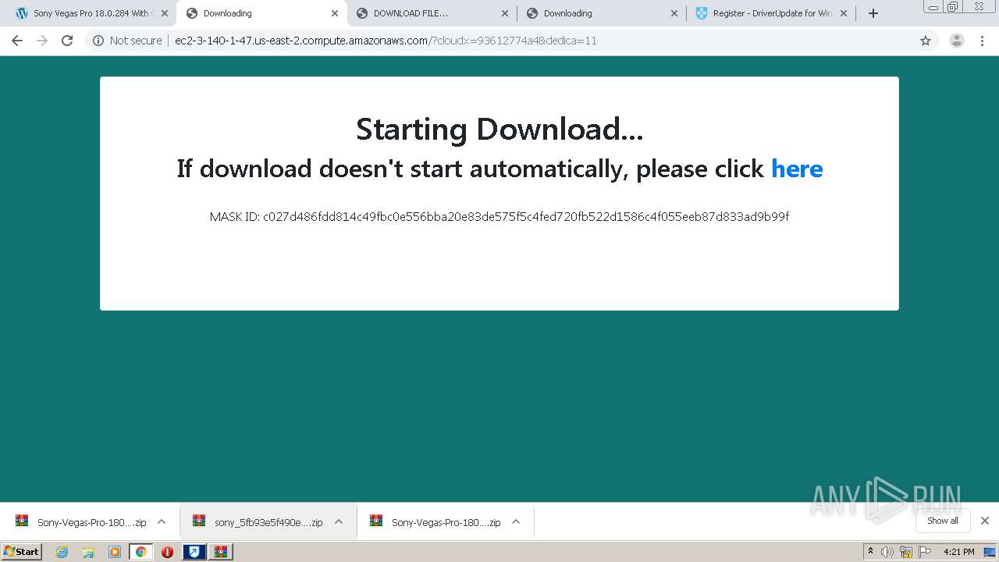Click Show all downloads
Image resolution: width=999 pixels, height=562 pixels.
click(942, 521)
